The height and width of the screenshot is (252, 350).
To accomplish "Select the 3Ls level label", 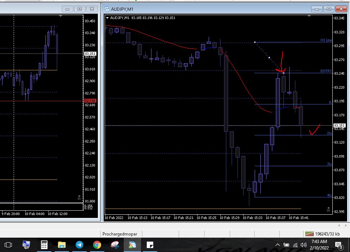I will click(329, 164).
